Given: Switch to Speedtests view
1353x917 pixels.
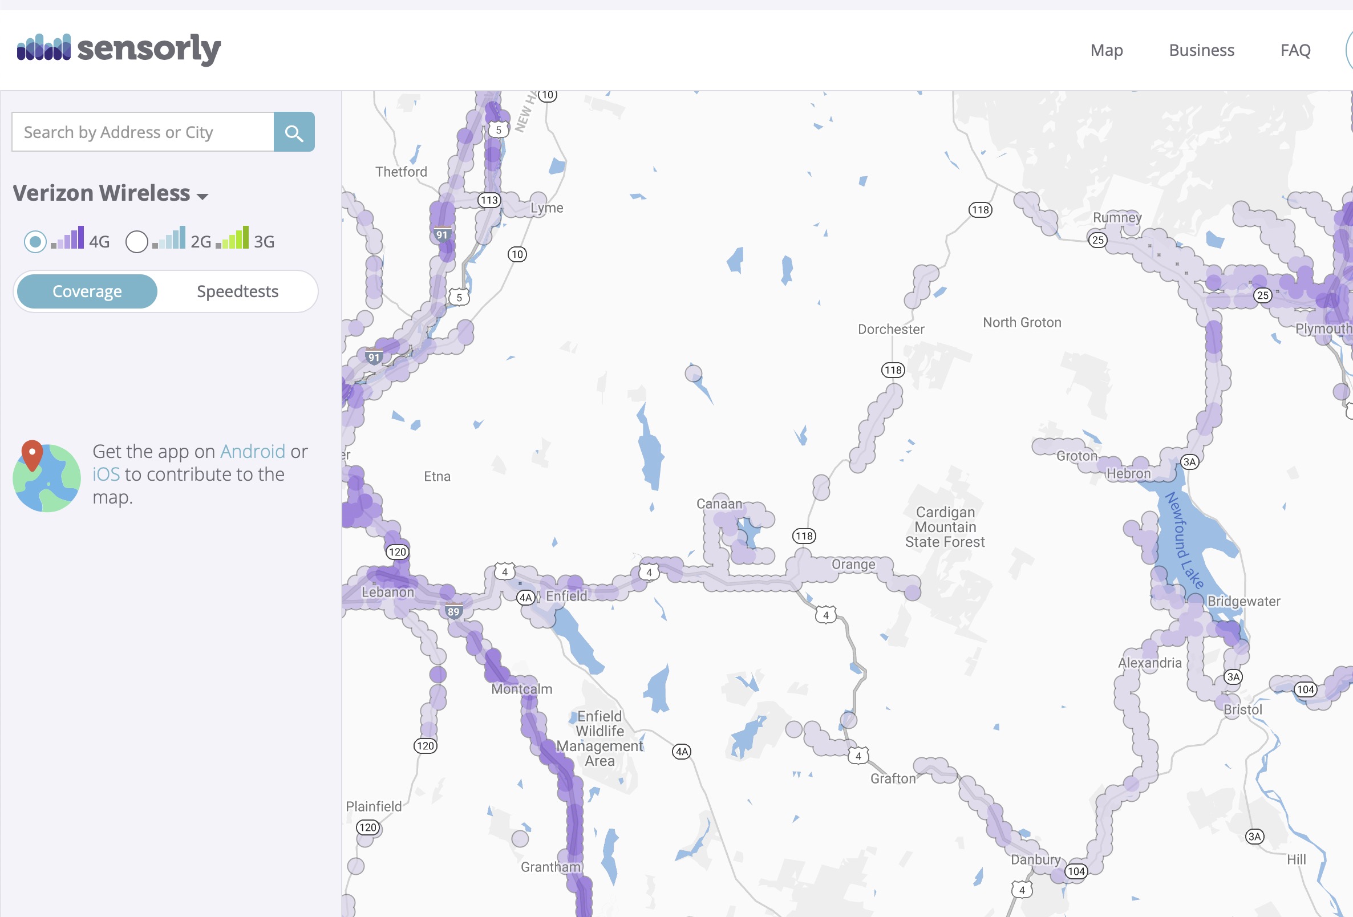Looking at the screenshot, I should (x=237, y=291).
